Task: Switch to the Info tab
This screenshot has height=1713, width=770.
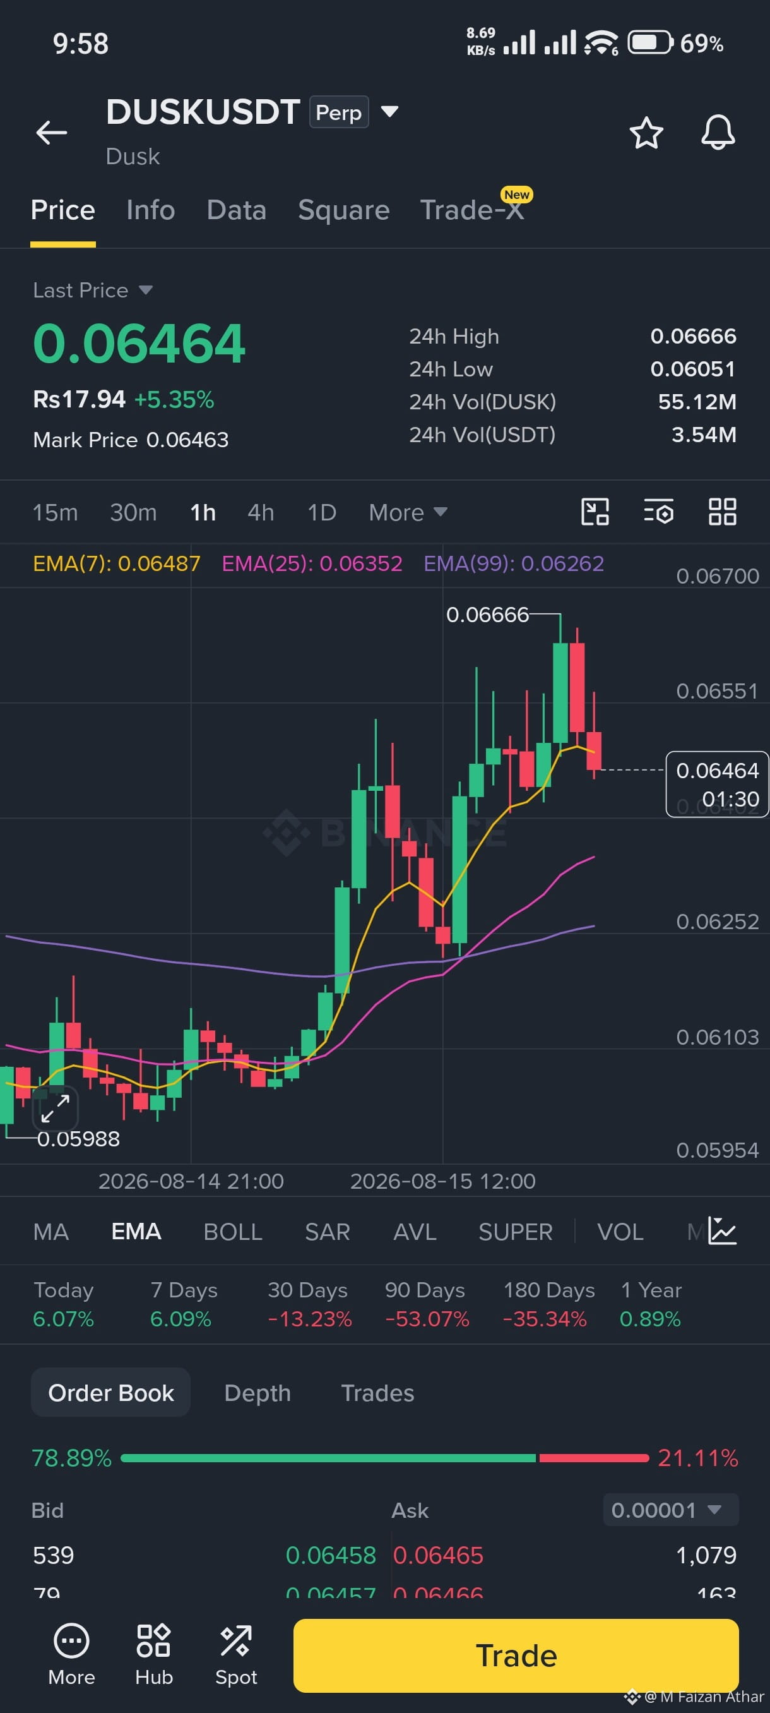Action: (x=151, y=210)
